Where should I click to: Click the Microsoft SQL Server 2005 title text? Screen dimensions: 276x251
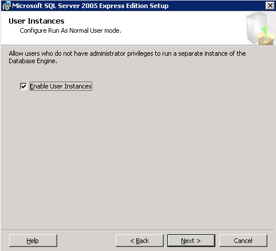[90, 6]
